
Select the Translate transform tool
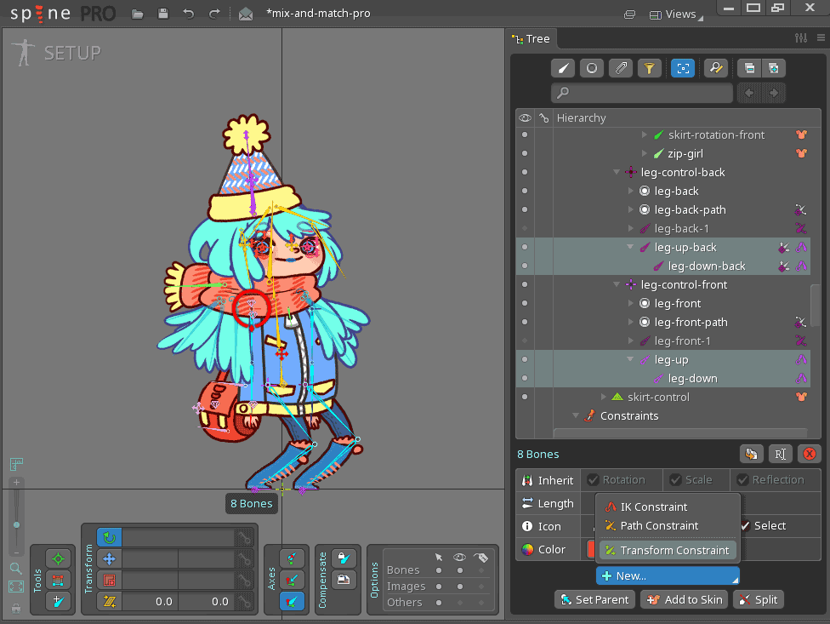pyautogui.click(x=110, y=558)
